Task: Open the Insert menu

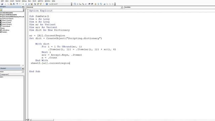Action: (x=12, y=1)
